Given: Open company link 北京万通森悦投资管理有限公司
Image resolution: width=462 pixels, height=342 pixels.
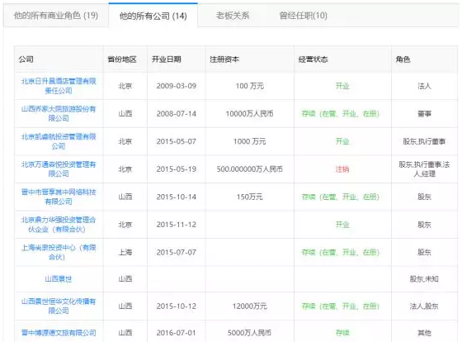Looking at the screenshot, I should tap(59, 169).
